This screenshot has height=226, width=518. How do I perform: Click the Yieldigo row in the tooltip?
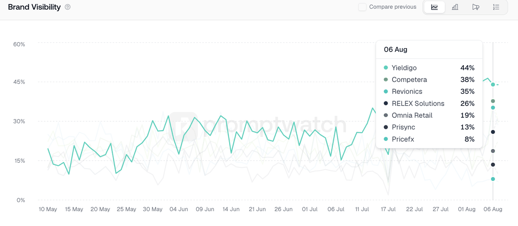point(429,68)
